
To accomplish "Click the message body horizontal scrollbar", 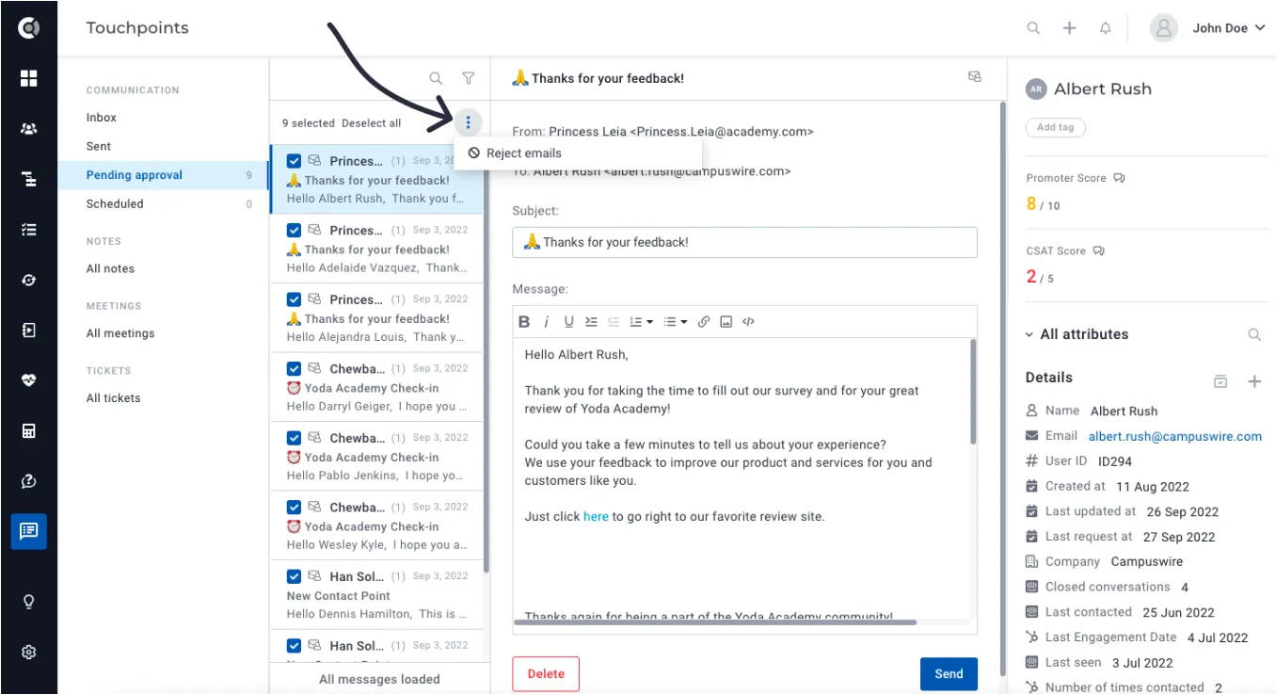I will tap(717, 621).
